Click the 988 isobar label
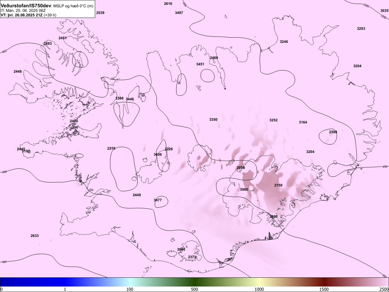Viewport: 389px width, 292px height. [4, 172]
